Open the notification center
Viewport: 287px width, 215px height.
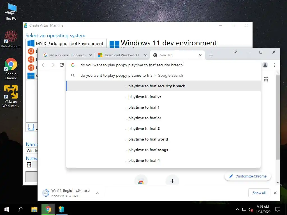pyautogui.click(x=278, y=209)
